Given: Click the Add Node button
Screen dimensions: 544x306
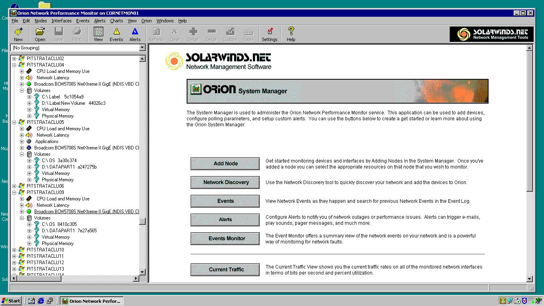Looking at the screenshot, I should pos(225,163).
